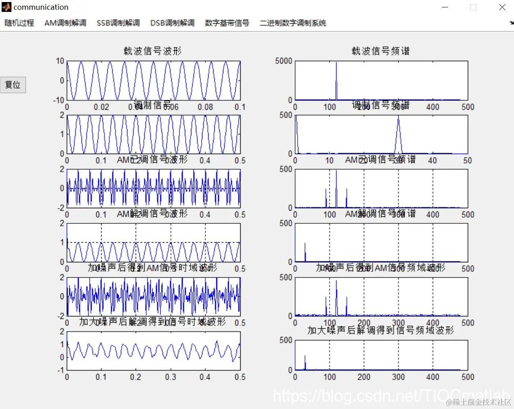Click the title text 载波信号频谱
Screen dimensions: 514x409
pos(381,51)
